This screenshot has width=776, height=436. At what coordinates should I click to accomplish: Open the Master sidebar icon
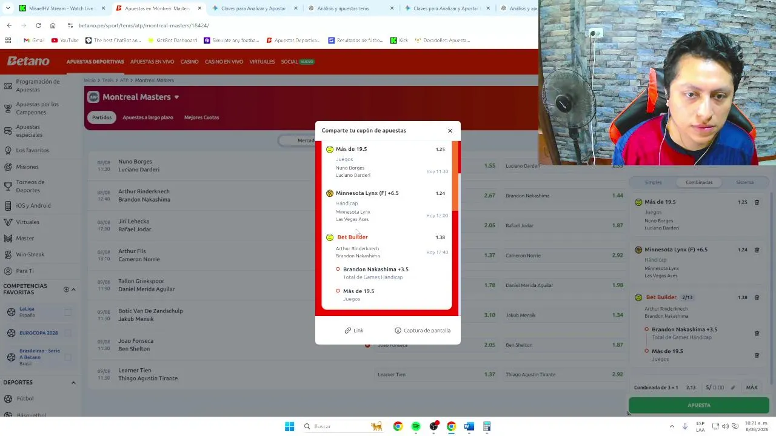coord(8,239)
